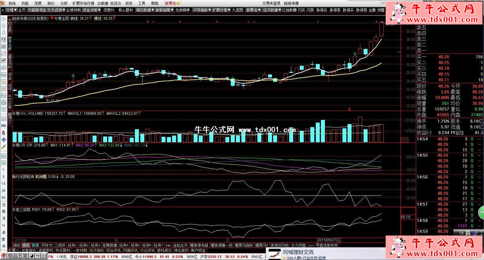Viewport: 484px width, 260px height.
Task: Expand the 玖天咨询 dropdown
Action: [x=56, y=10]
